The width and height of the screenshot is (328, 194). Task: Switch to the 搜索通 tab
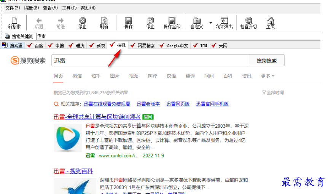tap(13, 45)
